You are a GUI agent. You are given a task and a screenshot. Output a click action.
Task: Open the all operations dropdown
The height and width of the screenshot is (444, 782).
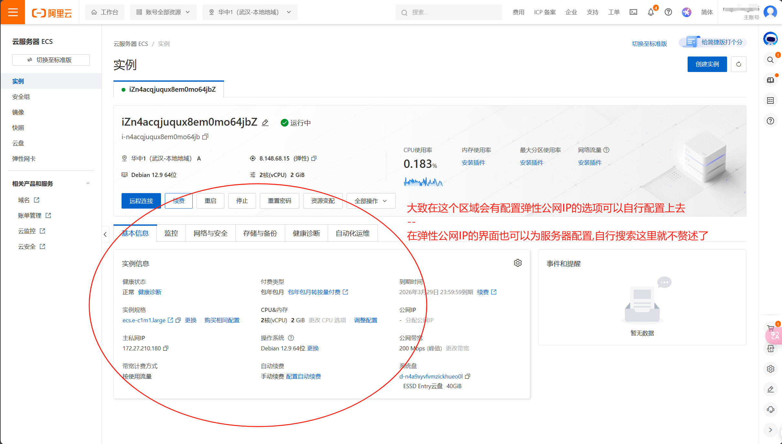coord(371,201)
